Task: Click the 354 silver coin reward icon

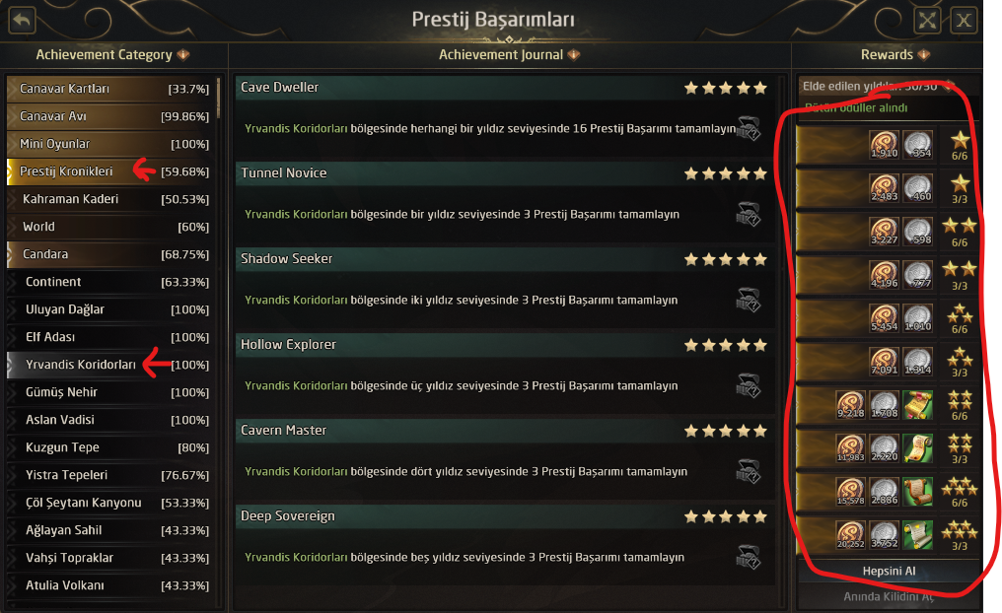Action: pyautogui.click(x=918, y=145)
